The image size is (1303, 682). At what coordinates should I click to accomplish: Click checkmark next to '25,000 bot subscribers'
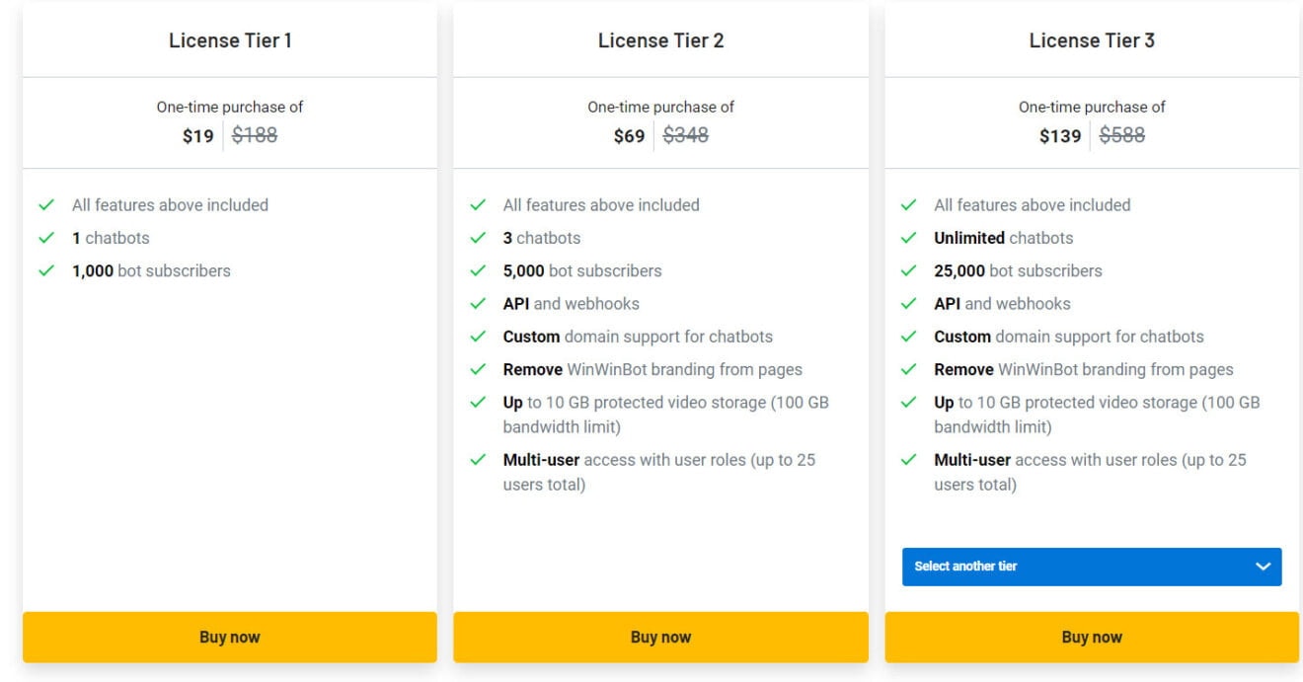coord(909,270)
